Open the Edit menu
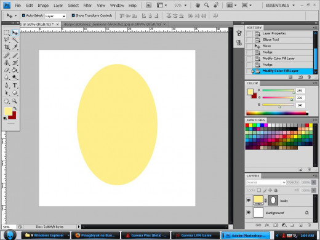The width and height of the screenshot is (320, 240). click(30, 6)
